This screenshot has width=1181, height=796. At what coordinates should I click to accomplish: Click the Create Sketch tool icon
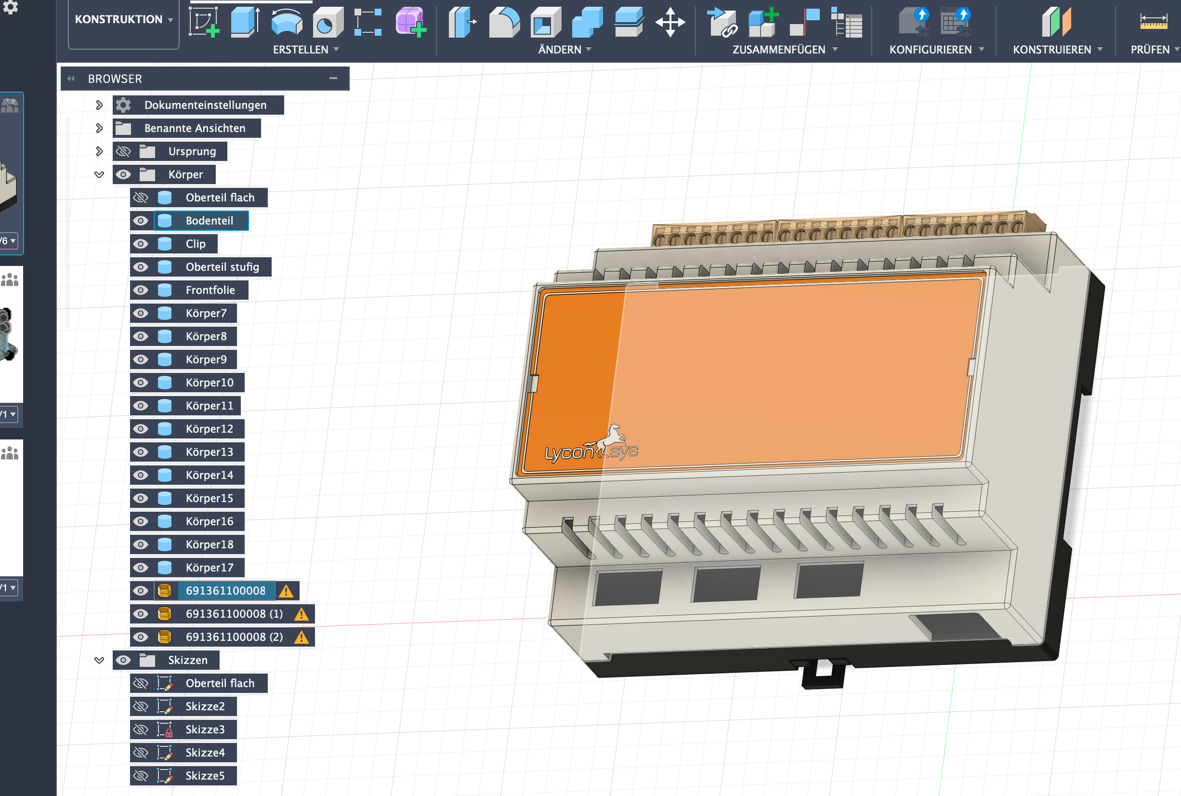click(203, 22)
